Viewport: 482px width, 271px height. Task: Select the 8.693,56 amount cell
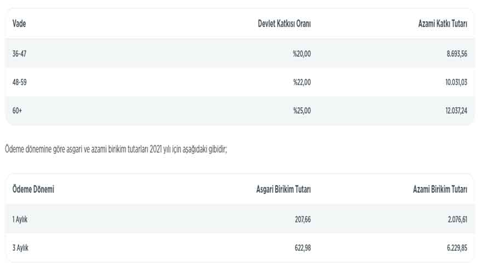click(457, 54)
